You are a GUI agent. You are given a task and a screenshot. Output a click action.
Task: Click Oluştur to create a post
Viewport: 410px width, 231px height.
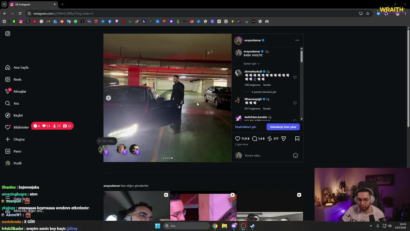point(15,139)
